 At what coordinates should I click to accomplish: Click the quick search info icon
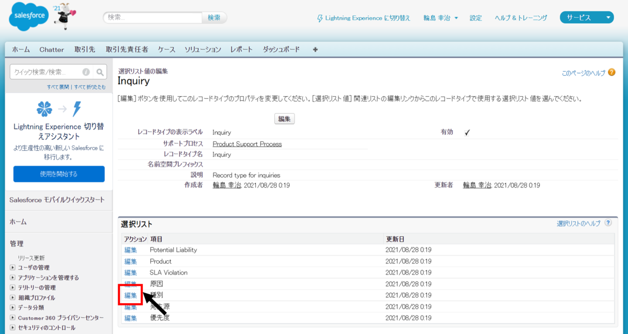(86, 72)
